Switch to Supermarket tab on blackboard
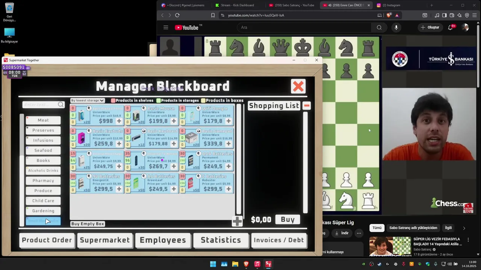Viewport: 481px width, 270px height. (x=105, y=240)
